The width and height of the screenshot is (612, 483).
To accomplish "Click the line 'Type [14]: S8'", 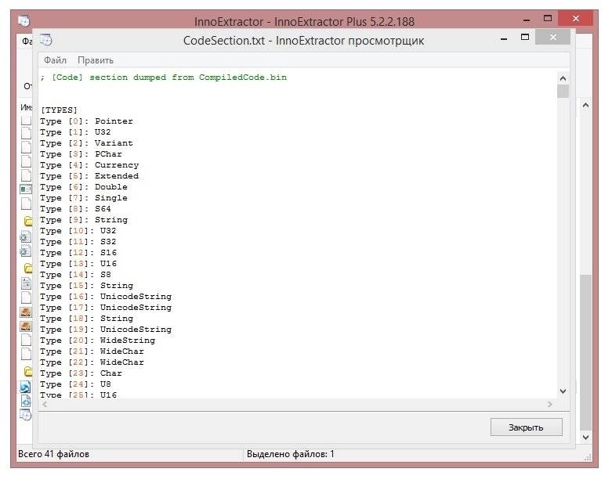I will pos(75,274).
